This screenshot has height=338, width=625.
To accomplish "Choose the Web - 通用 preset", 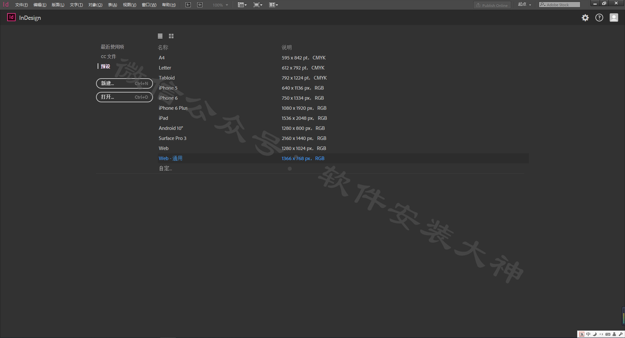I will pyautogui.click(x=343, y=158).
